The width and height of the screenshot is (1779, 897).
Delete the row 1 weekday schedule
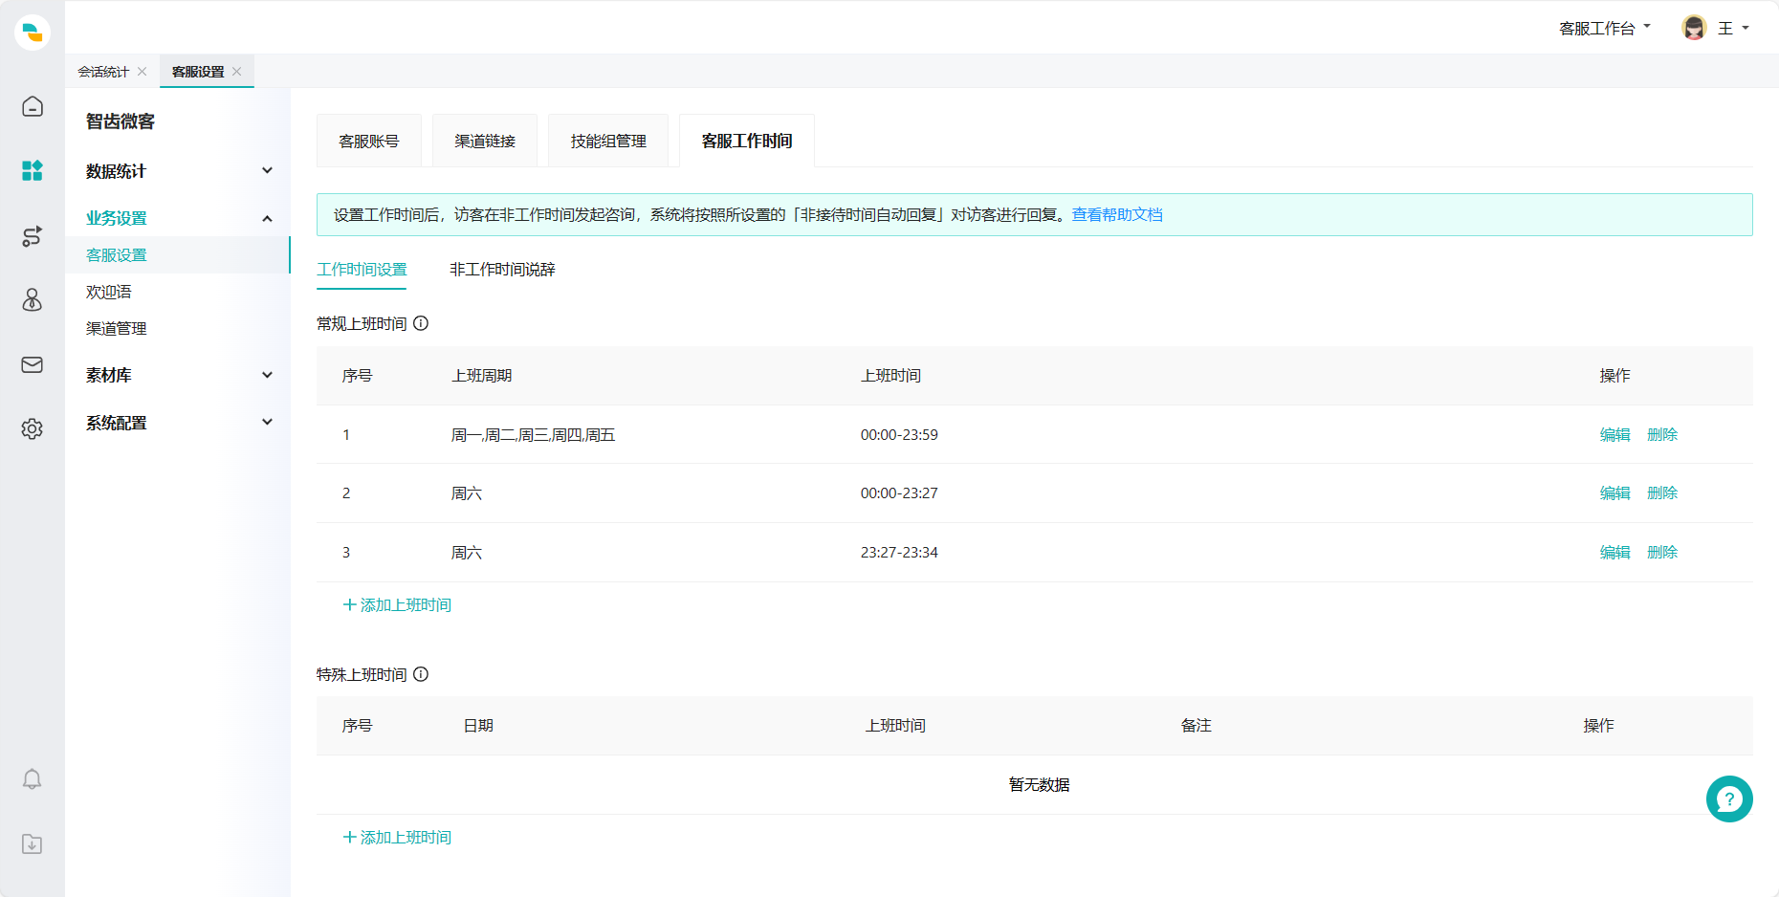[x=1662, y=434]
